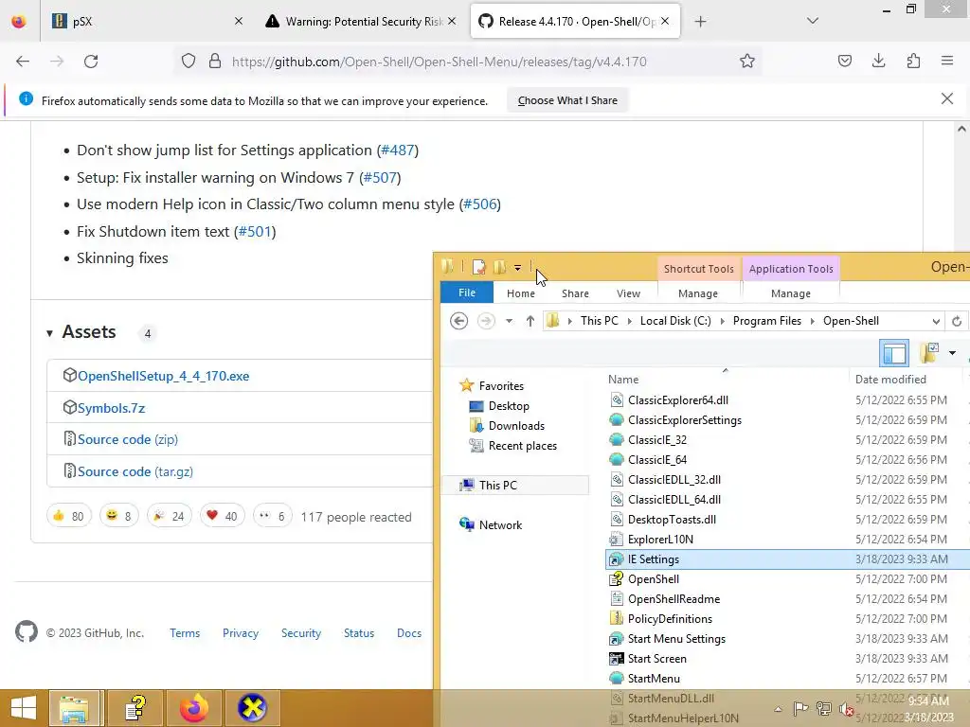Click Program Files in breadcrumb path
This screenshot has height=727, width=970.
(766, 321)
